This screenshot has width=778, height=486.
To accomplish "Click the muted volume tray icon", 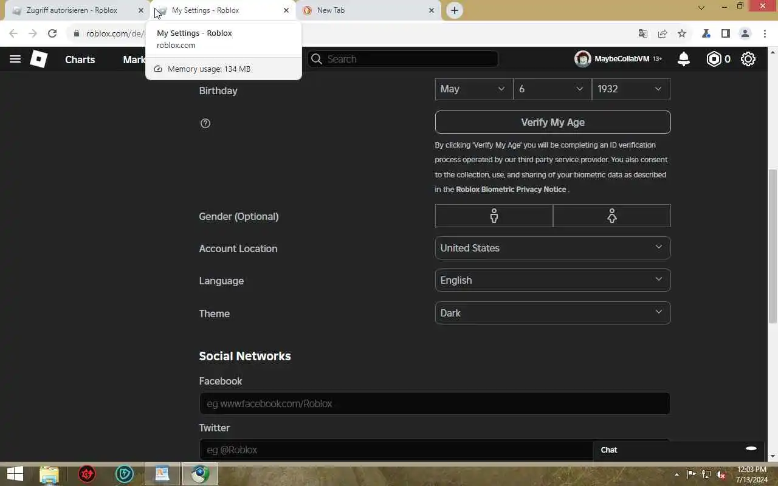I will [x=721, y=474].
